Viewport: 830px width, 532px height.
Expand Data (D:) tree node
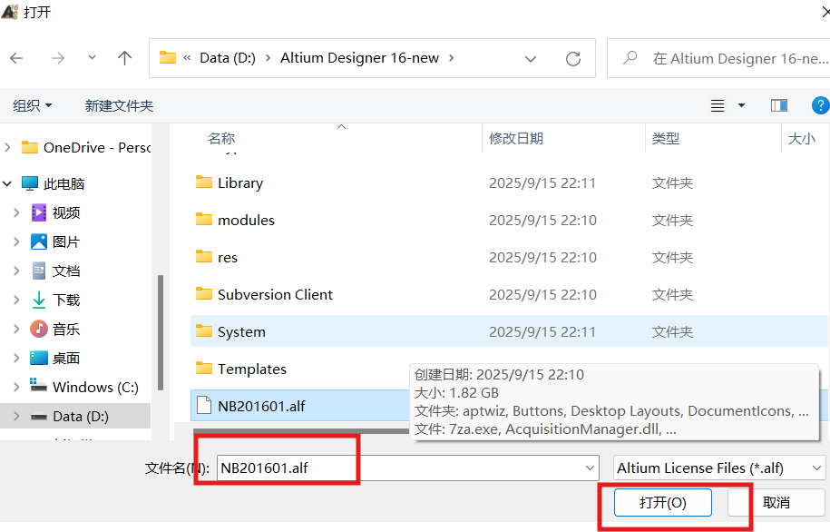point(16,417)
